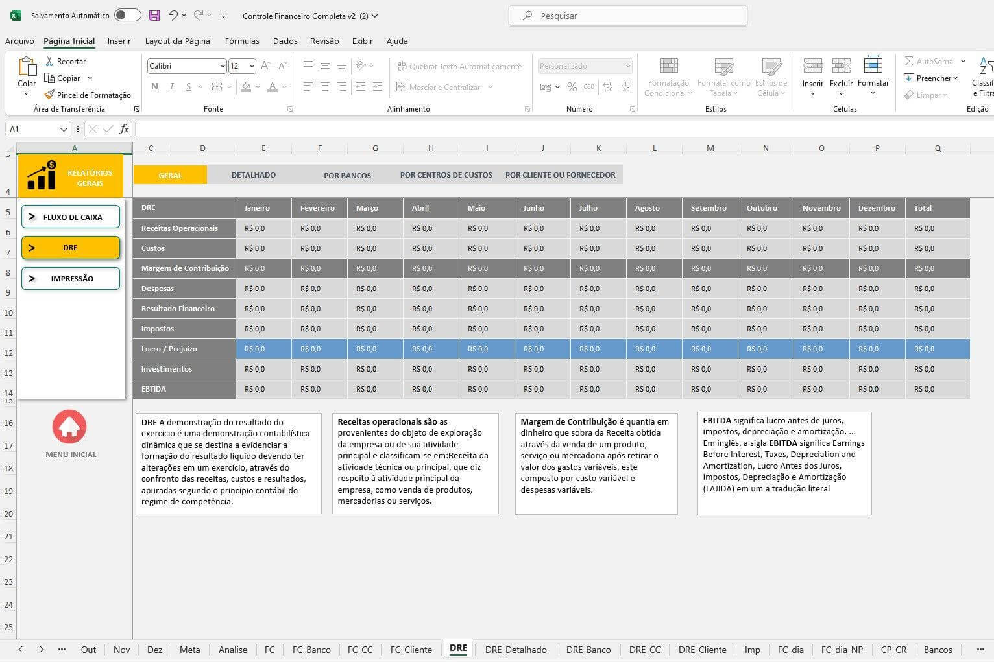994x662 pixels.
Task: Select the POR BANCOS report tab
Action: 347,175
